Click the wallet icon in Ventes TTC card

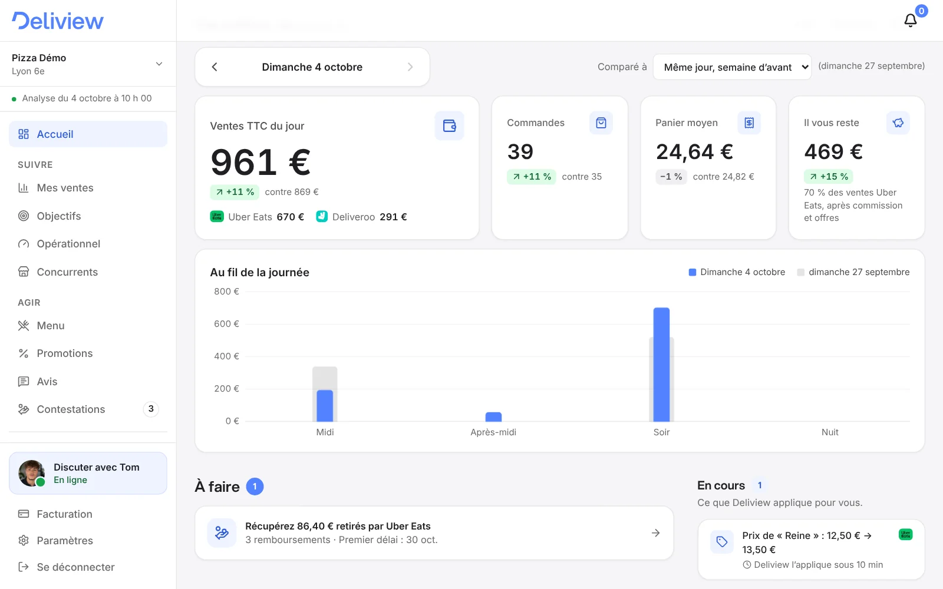click(450, 125)
